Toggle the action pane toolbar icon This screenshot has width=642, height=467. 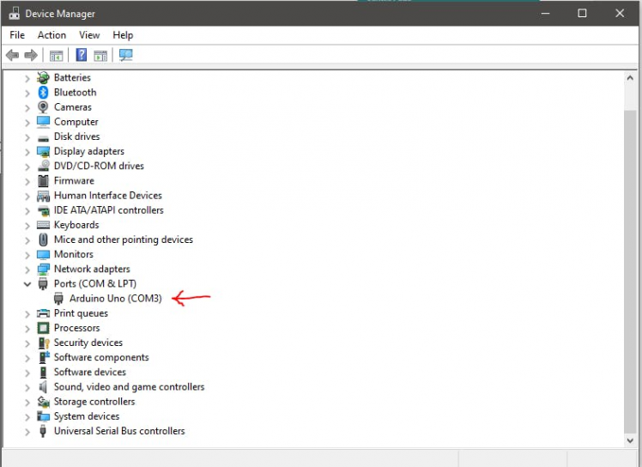pyautogui.click(x=100, y=55)
